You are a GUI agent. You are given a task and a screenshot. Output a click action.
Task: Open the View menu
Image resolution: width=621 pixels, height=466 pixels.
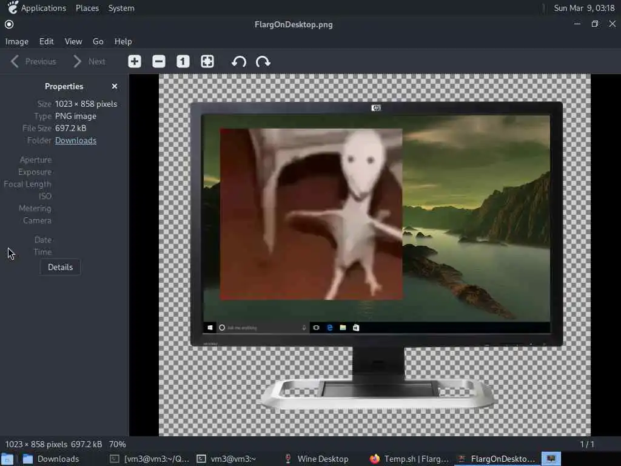point(73,41)
